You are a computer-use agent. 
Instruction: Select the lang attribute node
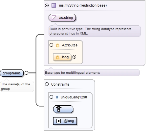point(62,57)
